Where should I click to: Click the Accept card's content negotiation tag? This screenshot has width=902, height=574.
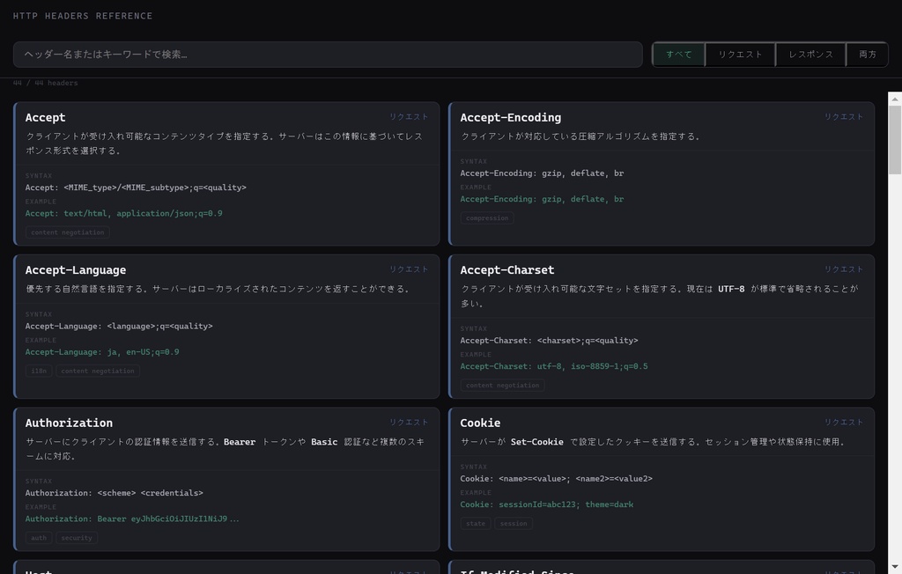(67, 232)
